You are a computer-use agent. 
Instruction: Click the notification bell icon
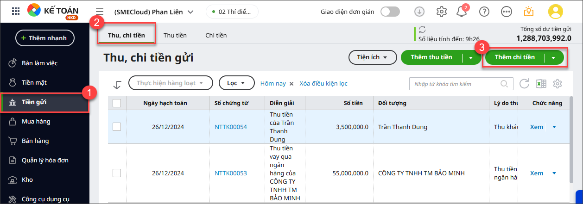[x=462, y=12]
